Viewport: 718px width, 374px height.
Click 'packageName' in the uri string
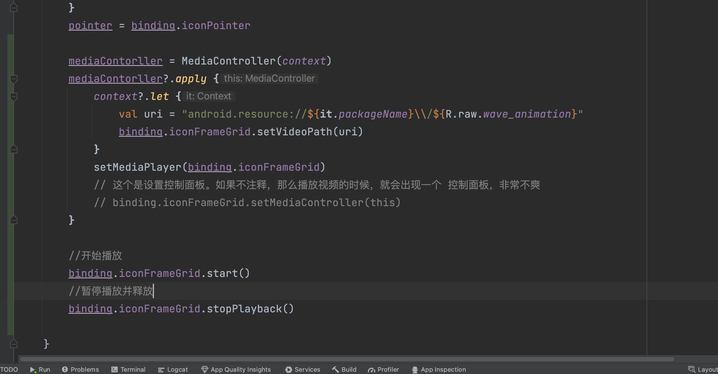coord(373,114)
